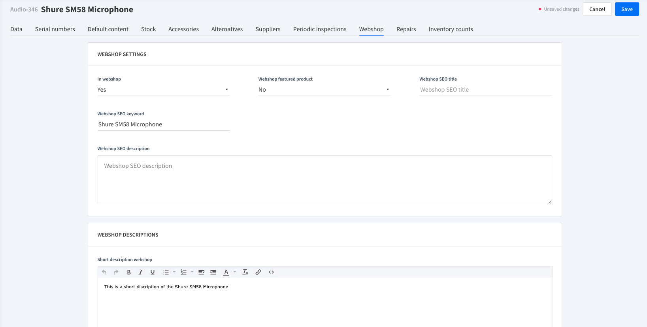The height and width of the screenshot is (327, 647).
Task: Open the Webshop featured product dropdown
Action: pos(324,90)
